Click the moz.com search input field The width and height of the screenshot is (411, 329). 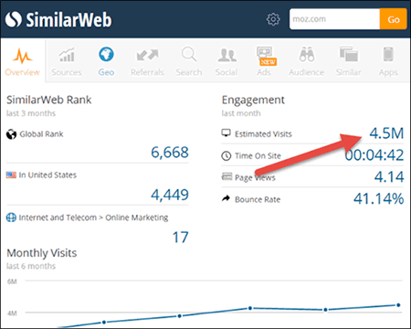334,19
